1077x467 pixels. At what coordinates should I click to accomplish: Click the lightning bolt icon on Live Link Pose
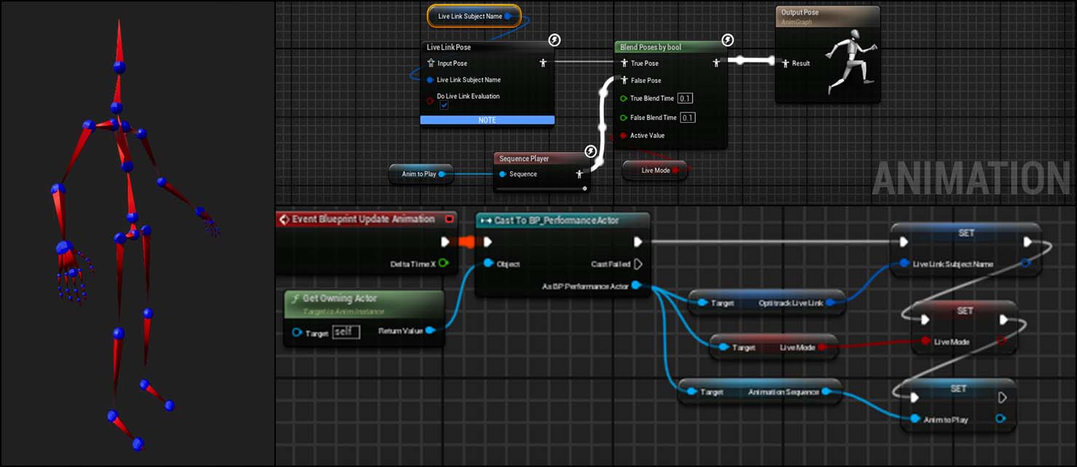[x=554, y=40]
